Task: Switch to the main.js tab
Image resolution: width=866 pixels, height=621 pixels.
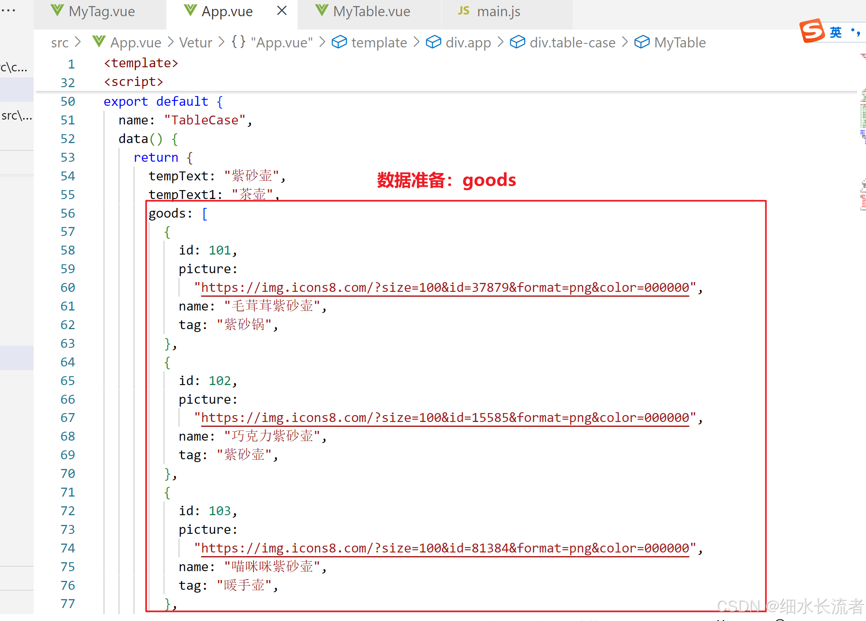Action: click(x=498, y=12)
